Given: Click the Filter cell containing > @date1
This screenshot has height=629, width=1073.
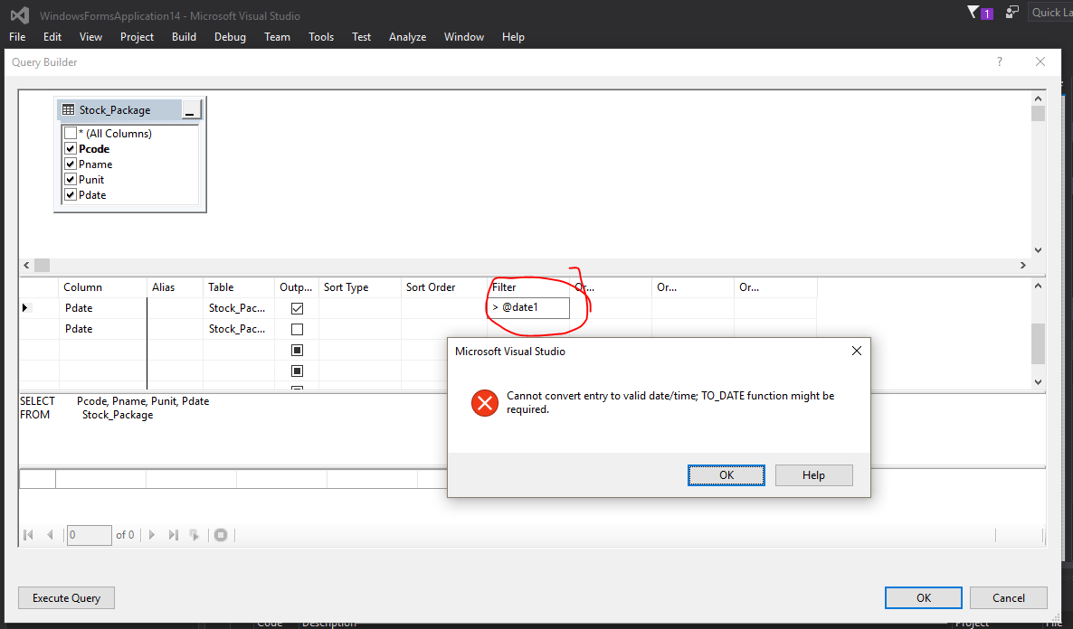Looking at the screenshot, I should (x=528, y=307).
